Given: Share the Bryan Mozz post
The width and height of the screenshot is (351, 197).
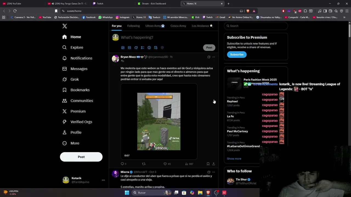Looking at the screenshot, I should 214,164.
